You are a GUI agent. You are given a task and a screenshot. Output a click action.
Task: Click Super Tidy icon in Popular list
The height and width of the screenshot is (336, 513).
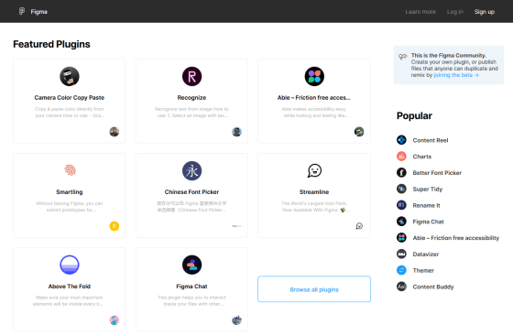pyautogui.click(x=401, y=189)
